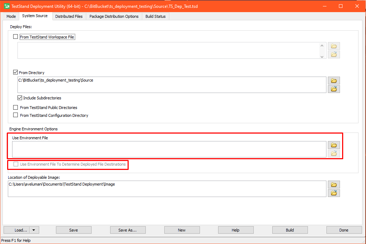
Task: Click the Build button
Action: [290, 230]
